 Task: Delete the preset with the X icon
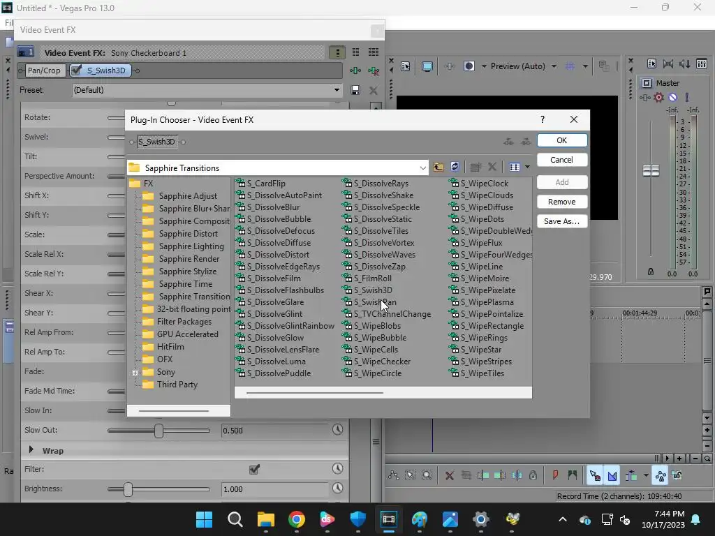tap(373, 90)
